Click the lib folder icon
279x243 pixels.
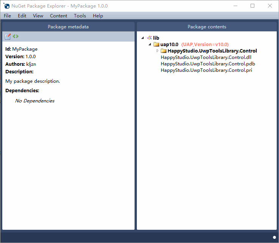point(149,38)
